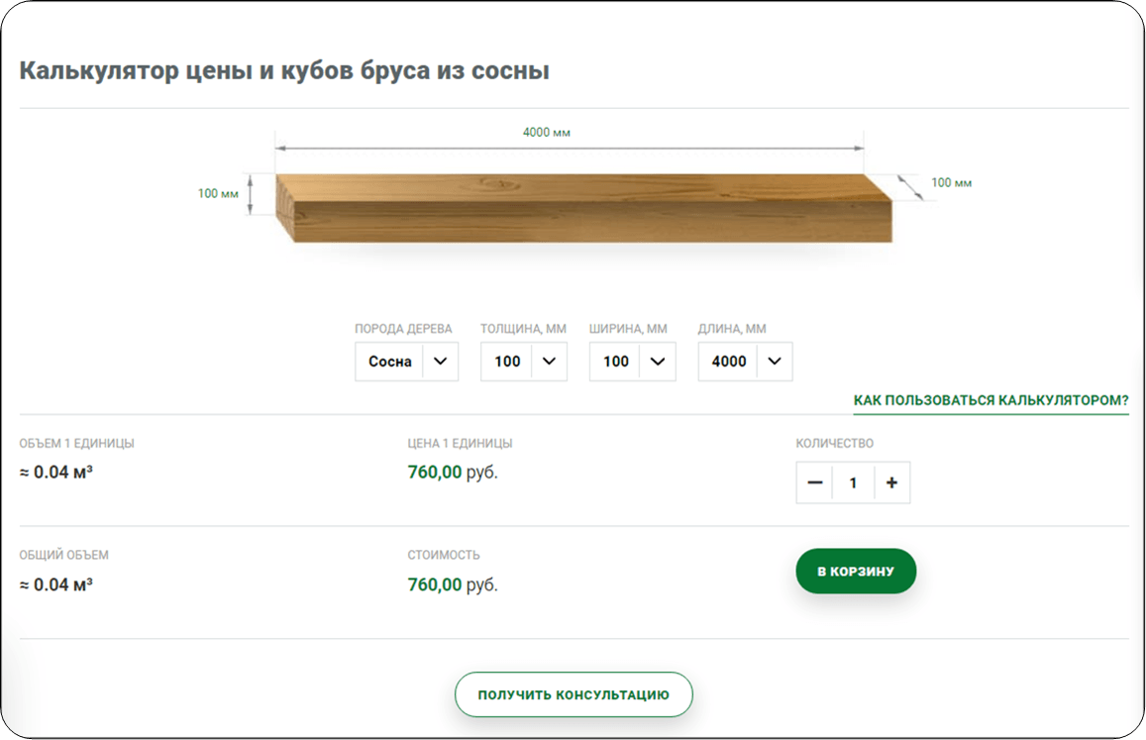Click the value under Общий объем

pos(55,585)
